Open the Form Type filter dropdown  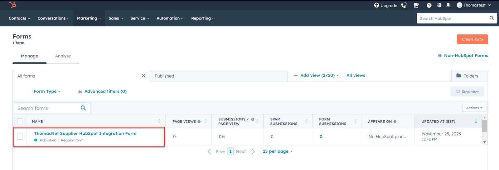[47, 91]
